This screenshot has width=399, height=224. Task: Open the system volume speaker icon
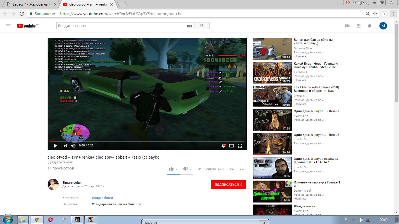tap(361, 220)
